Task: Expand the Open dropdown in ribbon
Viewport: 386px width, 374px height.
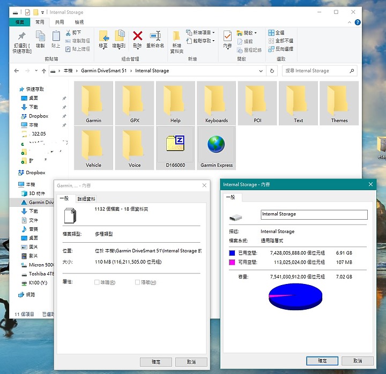Action: click(256, 33)
